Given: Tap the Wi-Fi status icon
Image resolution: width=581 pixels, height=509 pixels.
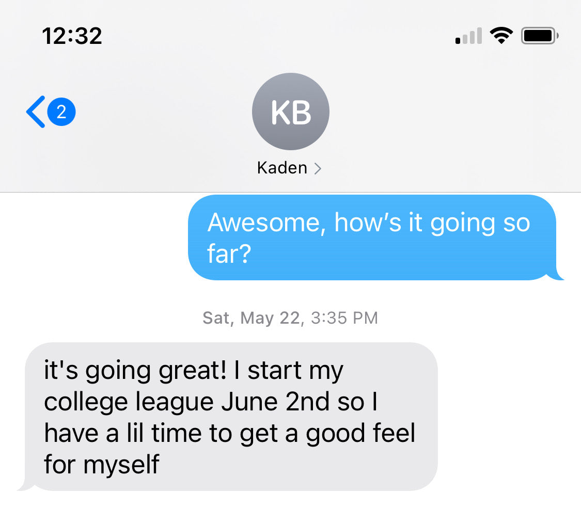Looking at the screenshot, I should [501, 36].
